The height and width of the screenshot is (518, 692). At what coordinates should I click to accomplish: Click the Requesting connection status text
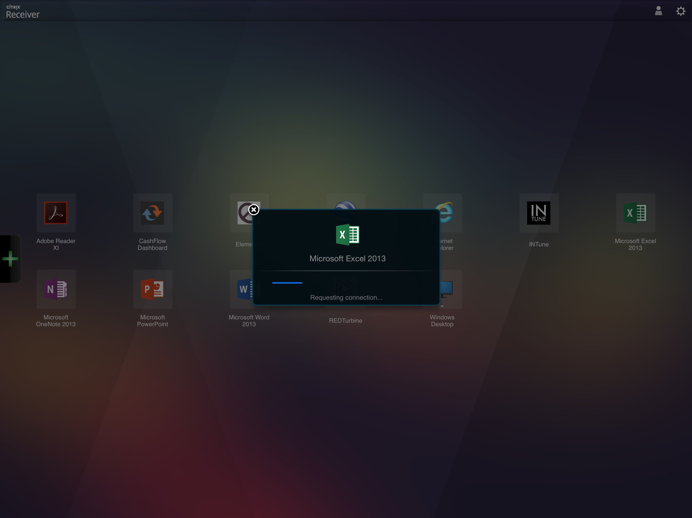tap(346, 297)
